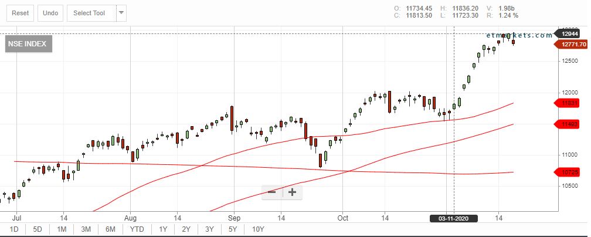Click the 03-11-2020 date marker
The image size is (591, 237).
click(454, 218)
